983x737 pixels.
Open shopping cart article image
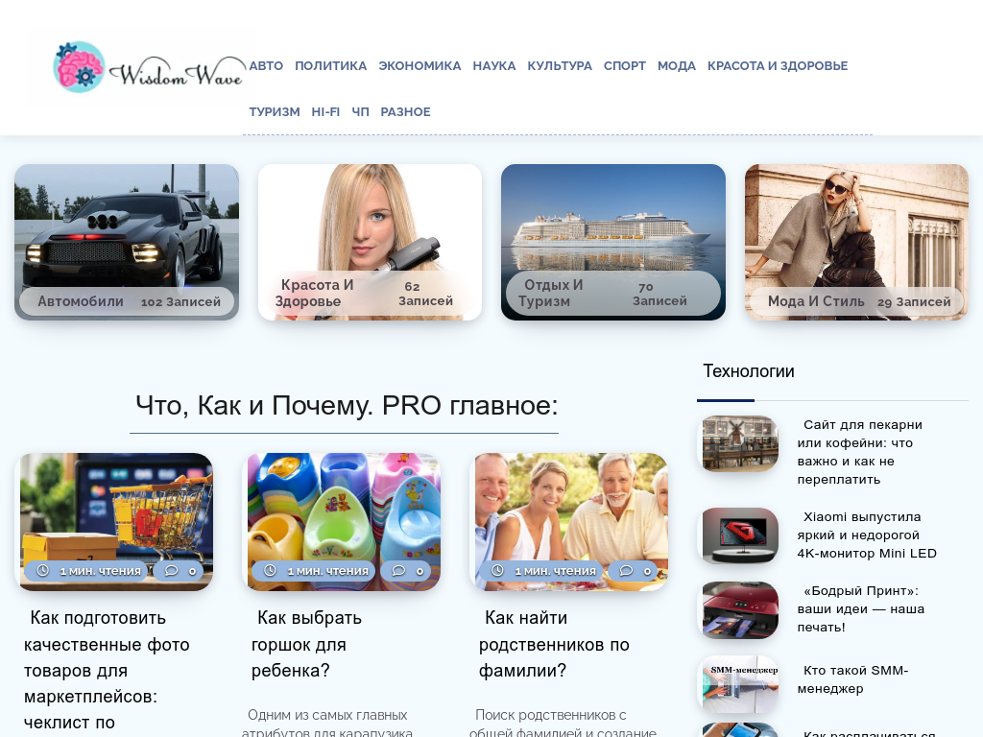(116, 521)
